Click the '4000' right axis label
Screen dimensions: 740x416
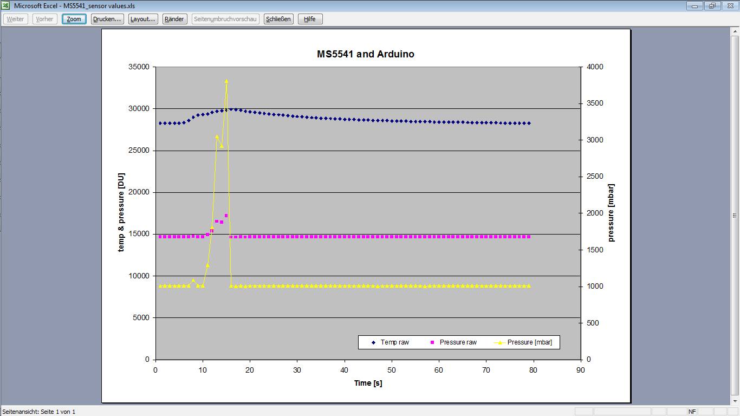(x=594, y=67)
